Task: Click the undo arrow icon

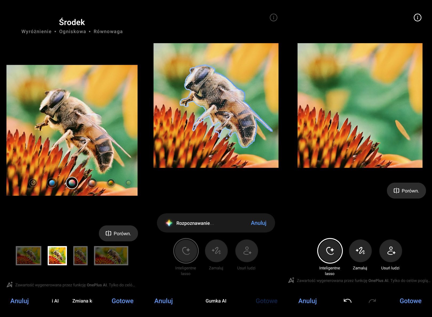Action: 347,301
